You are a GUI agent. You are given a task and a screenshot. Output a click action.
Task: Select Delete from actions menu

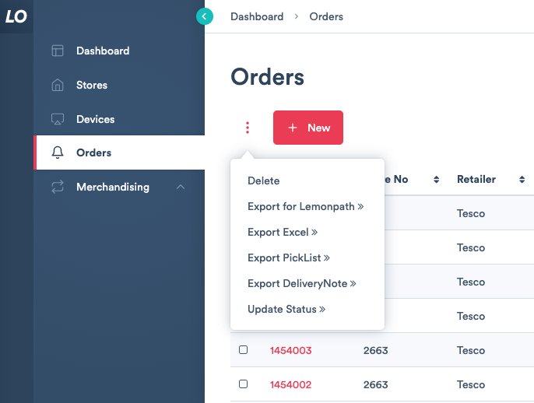(x=263, y=181)
